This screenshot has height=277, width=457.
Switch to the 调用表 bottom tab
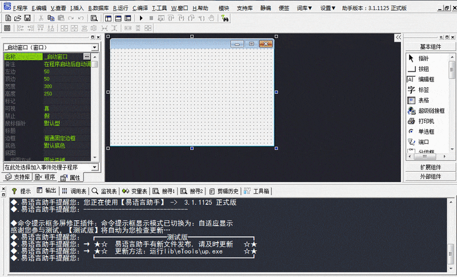[x=75, y=191]
